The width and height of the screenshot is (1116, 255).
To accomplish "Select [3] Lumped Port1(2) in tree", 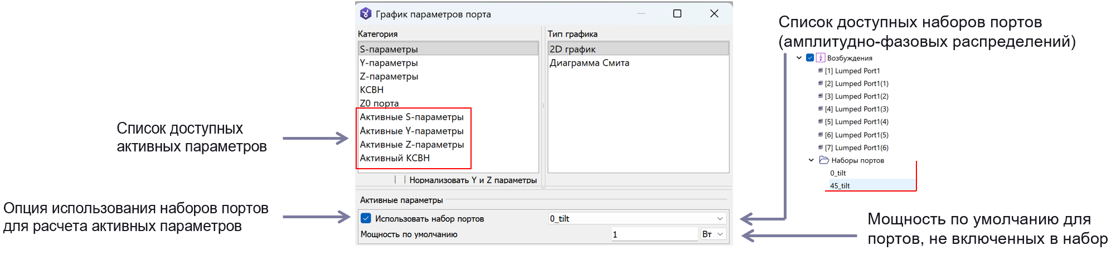I will click(x=857, y=96).
